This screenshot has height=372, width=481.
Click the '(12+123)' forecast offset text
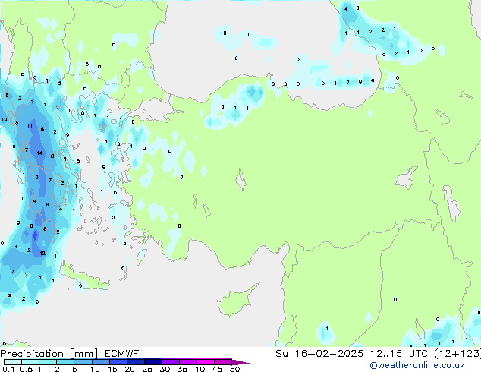pos(457,354)
